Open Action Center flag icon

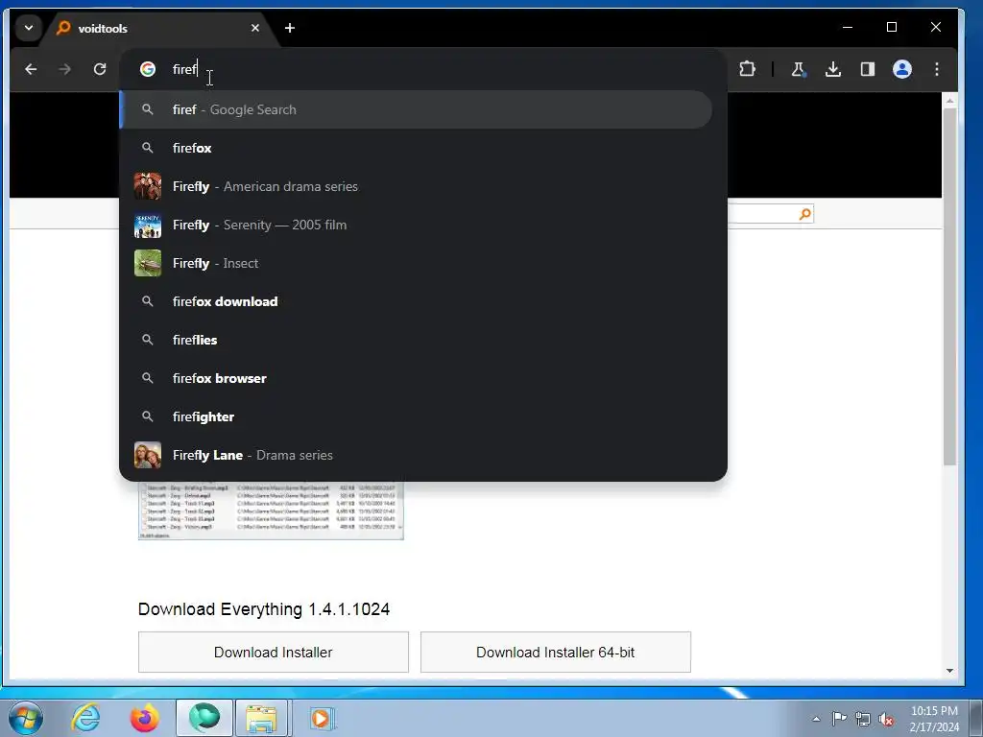839,718
